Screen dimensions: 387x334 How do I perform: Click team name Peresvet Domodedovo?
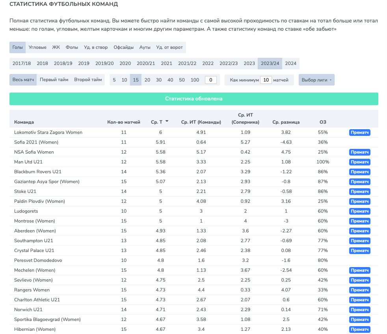(x=38, y=260)
